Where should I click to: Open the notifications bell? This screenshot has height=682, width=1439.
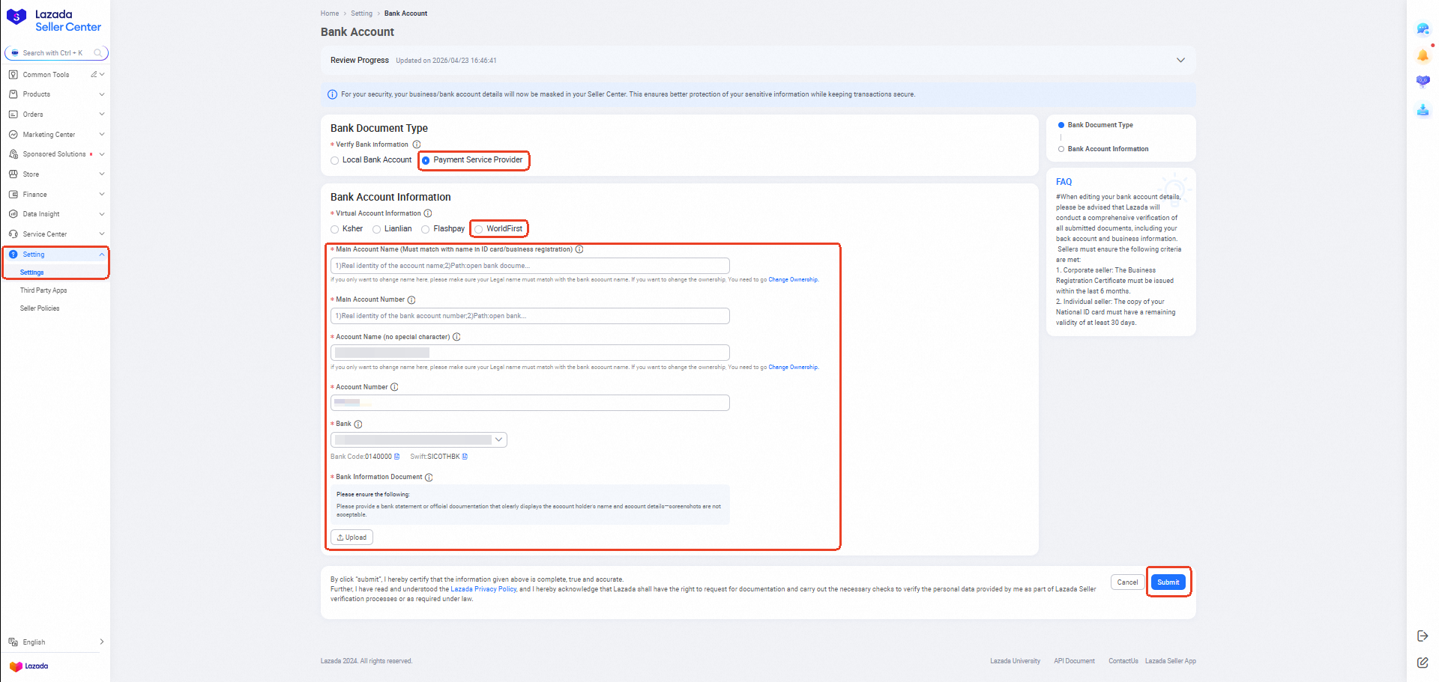(1423, 55)
